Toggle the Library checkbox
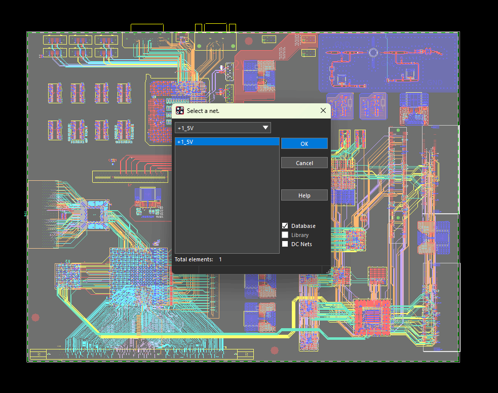Image resolution: width=498 pixels, height=393 pixels. [285, 235]
